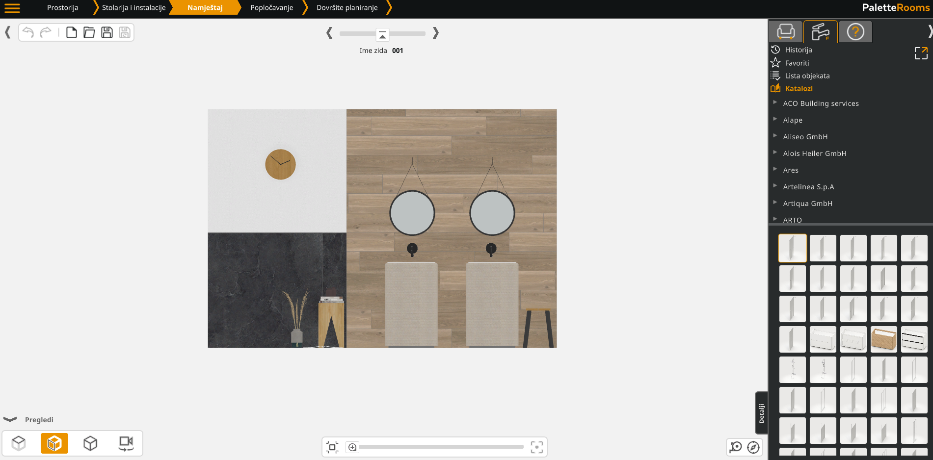Collapse the Pregledi views panel

[10, 419]
